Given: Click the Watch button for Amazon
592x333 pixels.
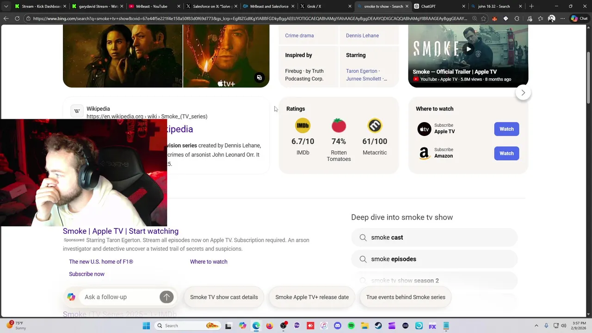Looking at the screenshot, I should 506,153.
